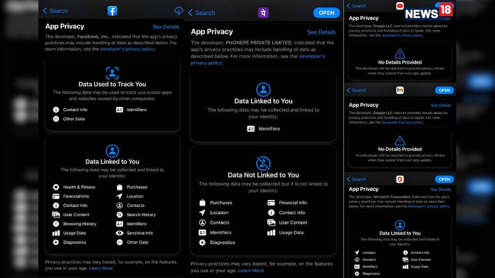Open See Details on Facebook's App Privacy
This screenshot has width=495, height=278.
pyautogui.click(x=166, y=26)
